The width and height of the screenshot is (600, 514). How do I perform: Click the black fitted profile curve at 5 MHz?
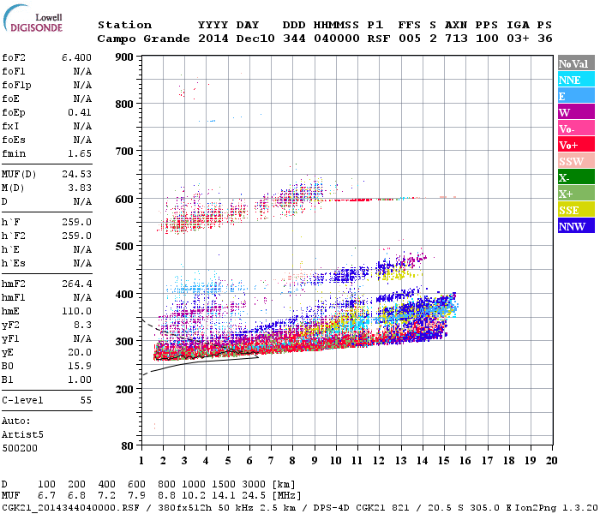point(229,351)
